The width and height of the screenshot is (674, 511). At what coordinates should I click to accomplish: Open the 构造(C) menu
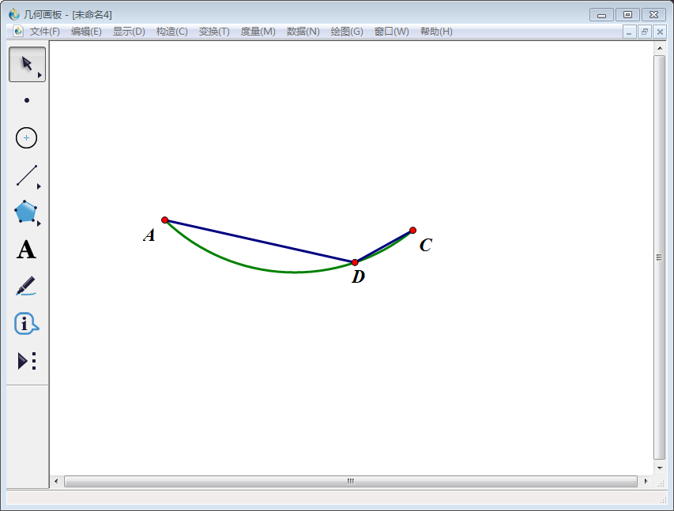coord(172,32)
